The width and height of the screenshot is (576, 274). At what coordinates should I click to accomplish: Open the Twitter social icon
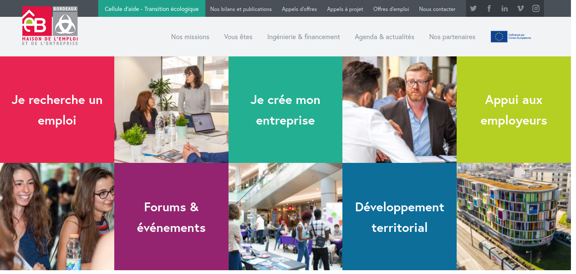click(473, 8)
